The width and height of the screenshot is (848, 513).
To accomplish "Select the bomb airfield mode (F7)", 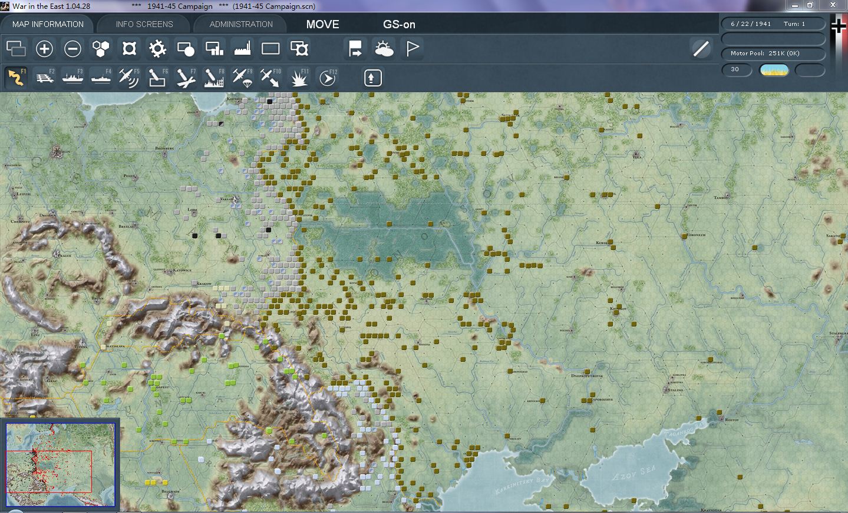I will tap(186, 78).
